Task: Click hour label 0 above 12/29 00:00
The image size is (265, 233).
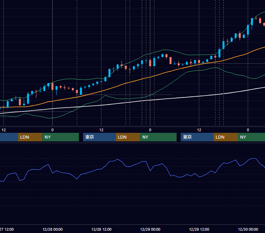Action: click(x=150, y=130)
